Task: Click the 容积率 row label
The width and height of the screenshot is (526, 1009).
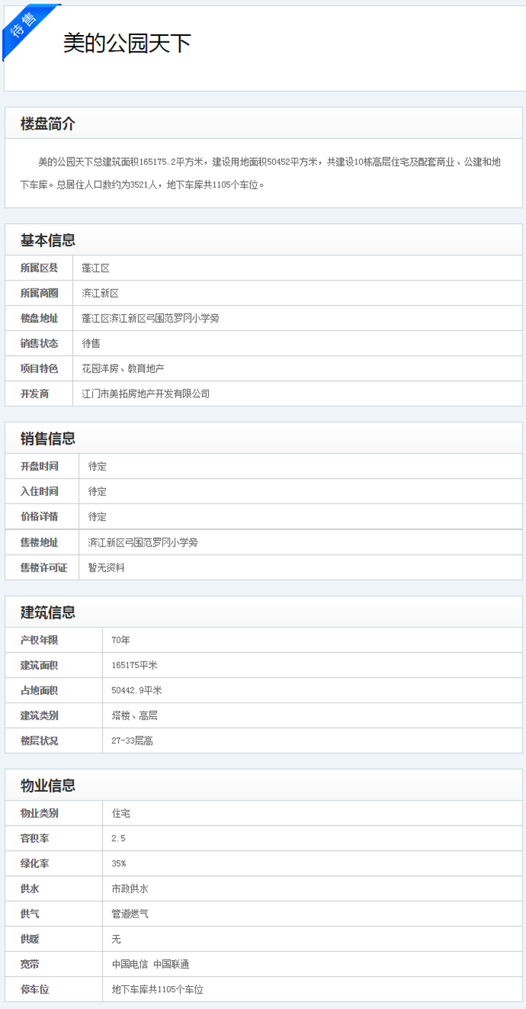Action: point(34,838)
